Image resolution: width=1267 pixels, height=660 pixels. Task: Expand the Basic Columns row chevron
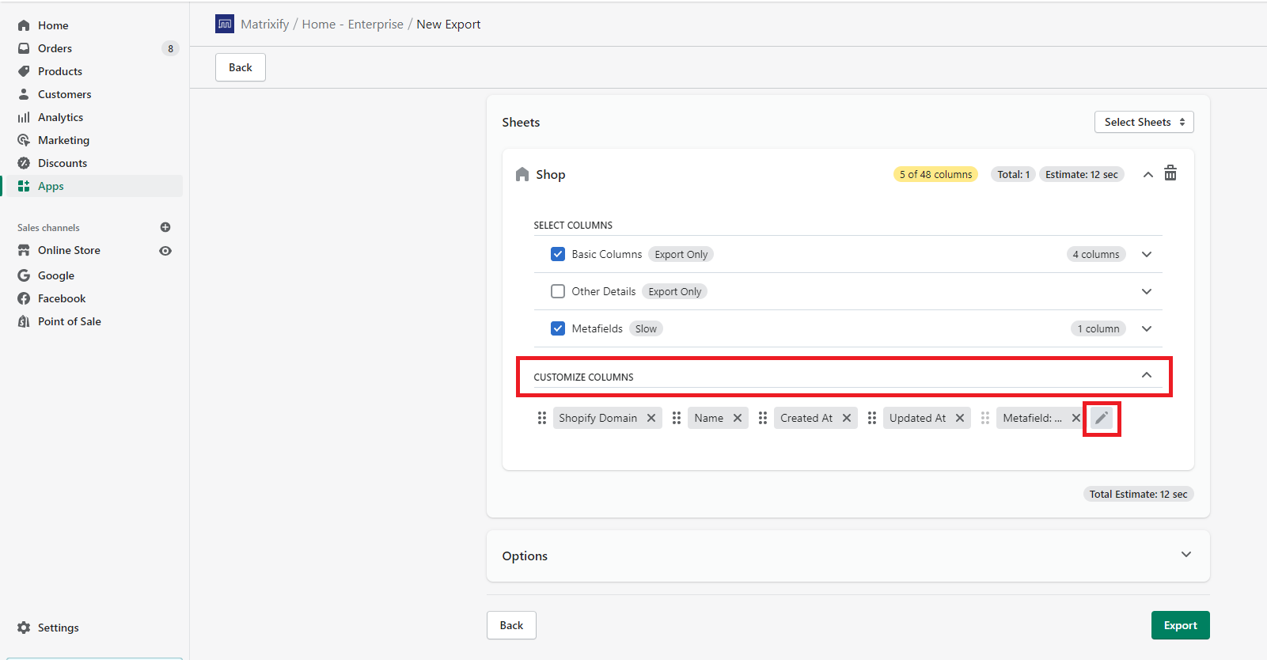(1147, 254)
